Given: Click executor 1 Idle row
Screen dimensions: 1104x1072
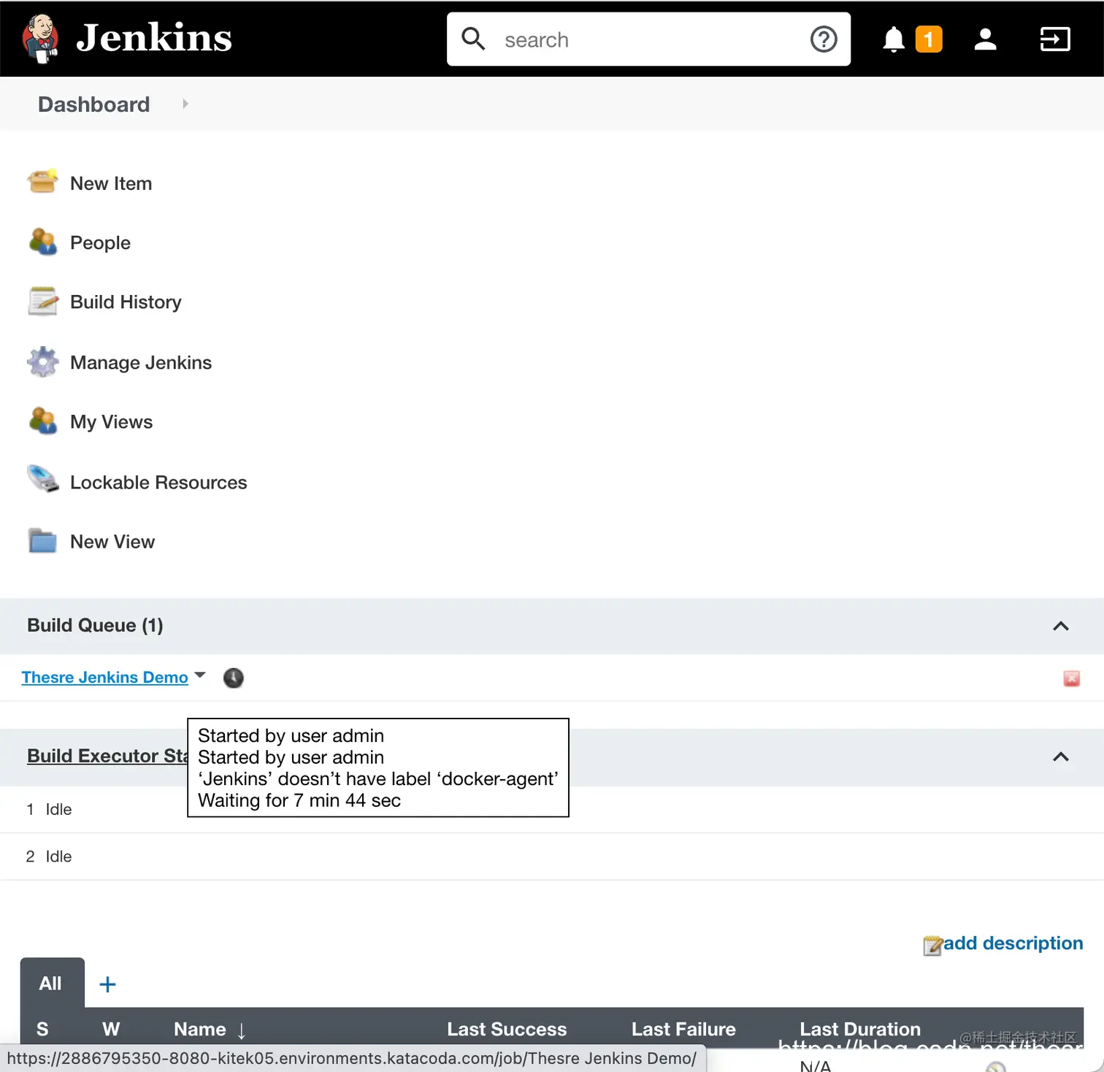Looking at the screenshot, I should [x=552, y=809].
